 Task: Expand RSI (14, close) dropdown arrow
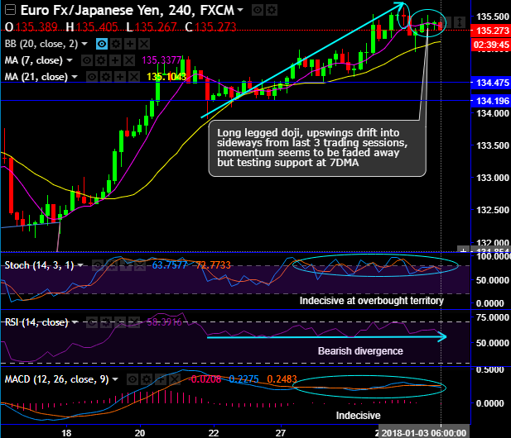75,322
